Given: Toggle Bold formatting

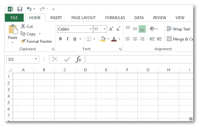Looking at the screenshot, I should pos(60,39).
